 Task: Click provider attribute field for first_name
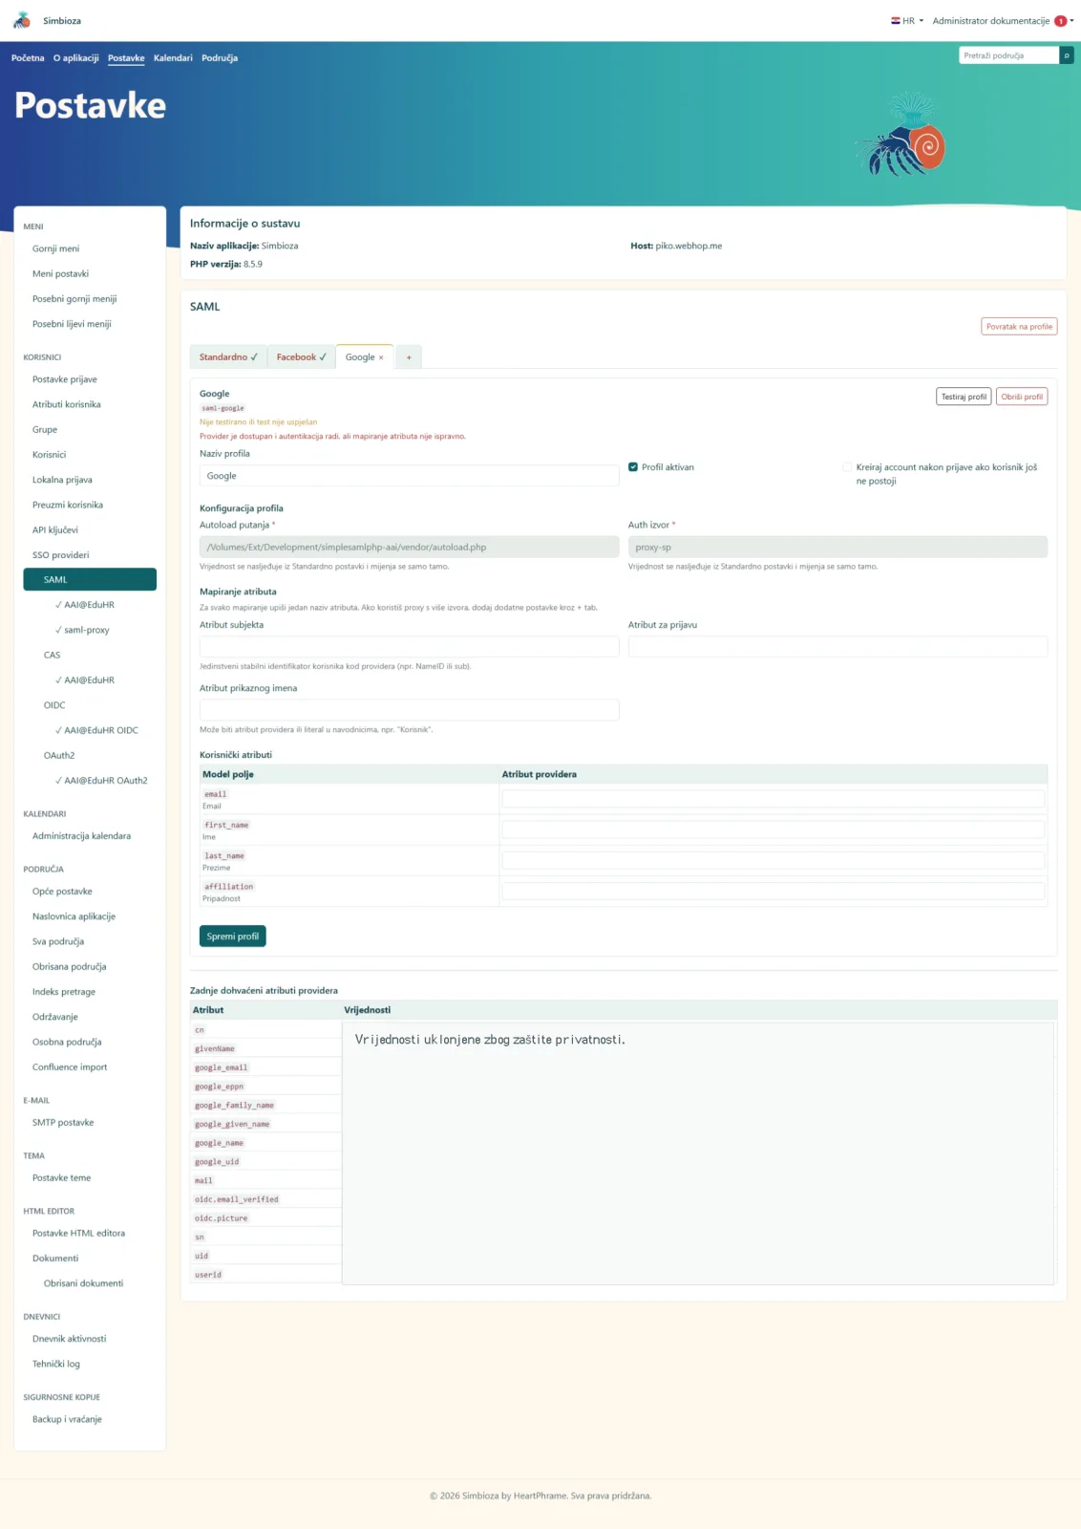(774, 829)
